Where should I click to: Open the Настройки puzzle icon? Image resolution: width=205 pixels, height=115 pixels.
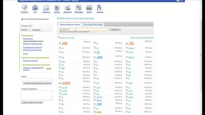click(x=78, y=8)
